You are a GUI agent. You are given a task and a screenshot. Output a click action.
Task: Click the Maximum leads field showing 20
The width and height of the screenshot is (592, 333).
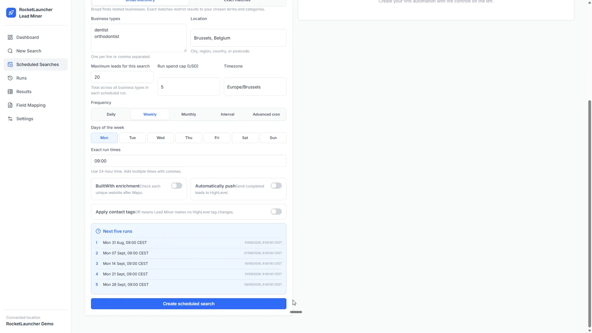122,77
